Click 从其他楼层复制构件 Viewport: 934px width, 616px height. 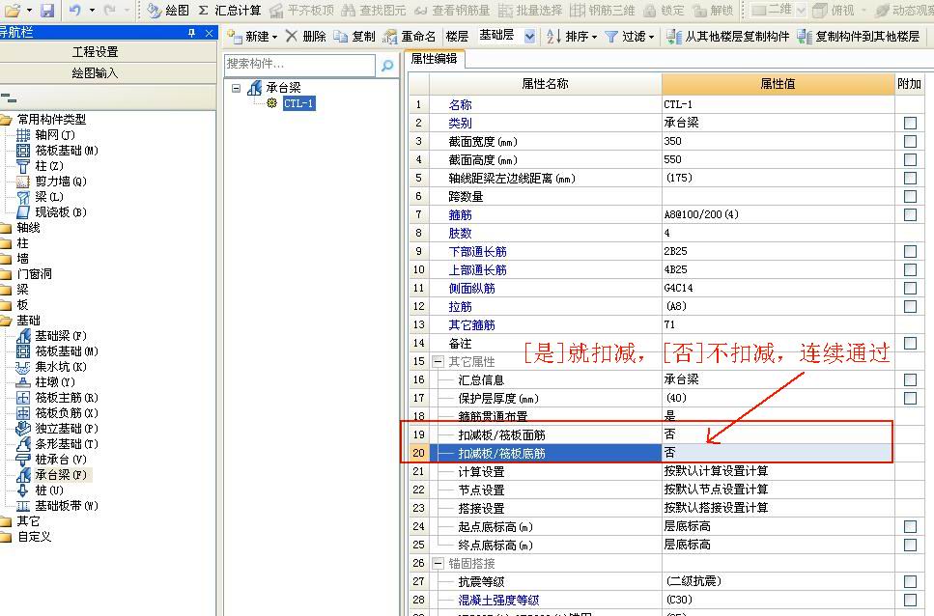click(728, 37)
